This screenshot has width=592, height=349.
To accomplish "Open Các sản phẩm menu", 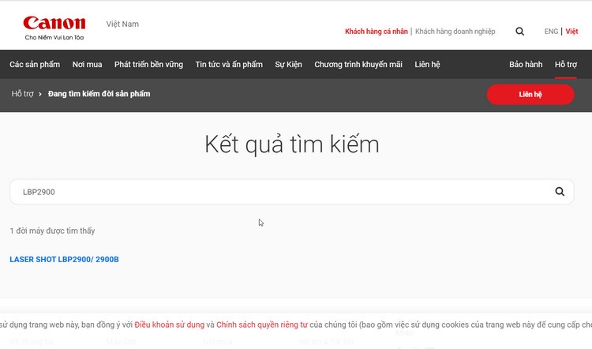I will coord(35,64).
